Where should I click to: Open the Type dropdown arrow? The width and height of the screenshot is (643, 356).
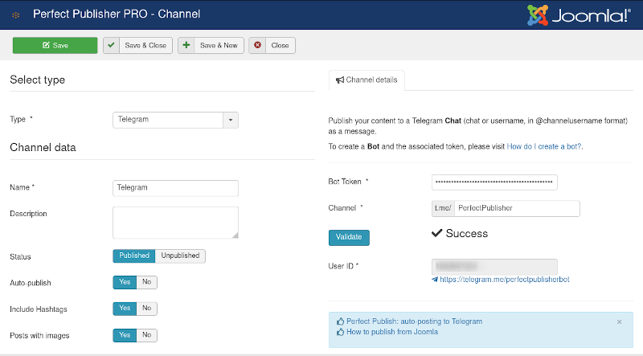[x=231, y=121]
